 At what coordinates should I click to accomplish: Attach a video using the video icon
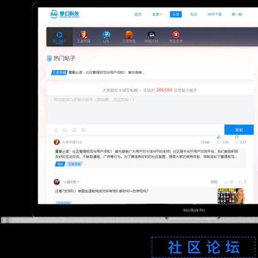tap(74, 130)
